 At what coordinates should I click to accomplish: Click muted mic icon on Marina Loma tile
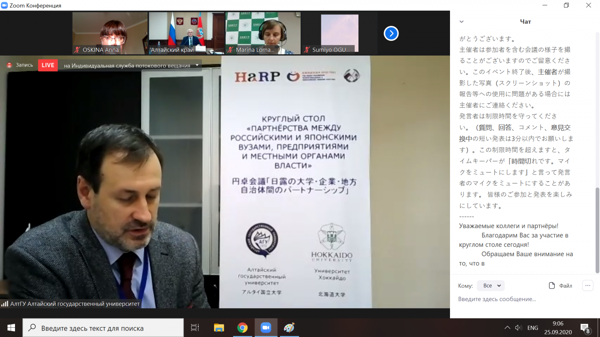(x=230, y=50)
